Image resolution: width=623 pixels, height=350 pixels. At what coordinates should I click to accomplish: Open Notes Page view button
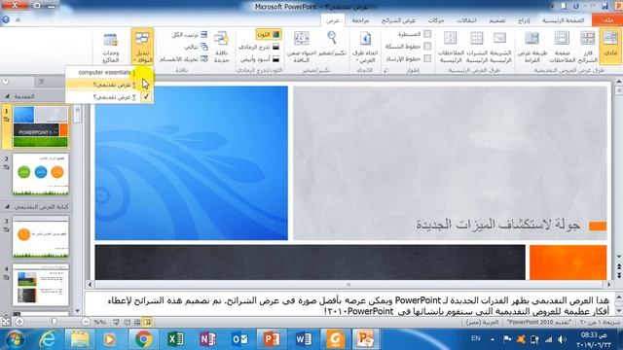(x=563, y=47)
